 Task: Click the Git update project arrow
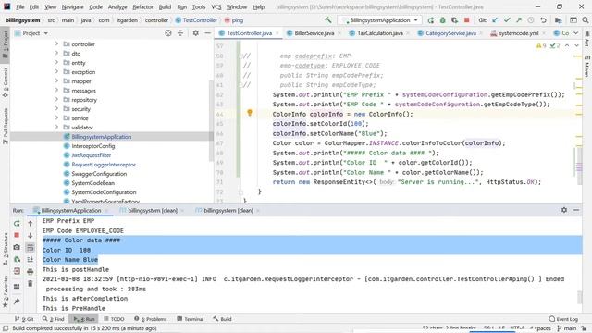(x=495, y=20)
